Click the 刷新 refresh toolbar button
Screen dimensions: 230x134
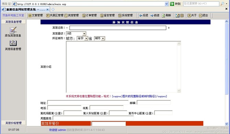[166, 15]
